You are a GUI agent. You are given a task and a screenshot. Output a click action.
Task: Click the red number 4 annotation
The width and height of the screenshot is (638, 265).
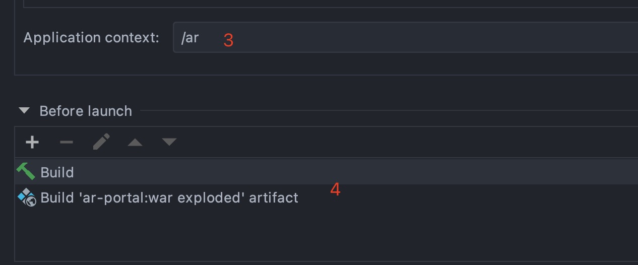[x=335, y=190]
